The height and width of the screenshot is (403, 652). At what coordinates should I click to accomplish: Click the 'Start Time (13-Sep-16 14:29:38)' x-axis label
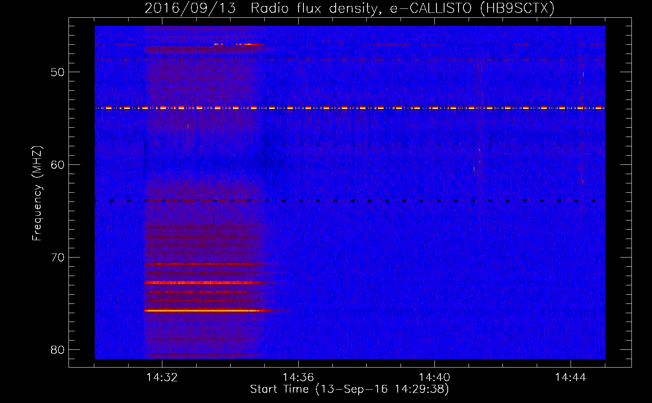click(x=349, y=389)
